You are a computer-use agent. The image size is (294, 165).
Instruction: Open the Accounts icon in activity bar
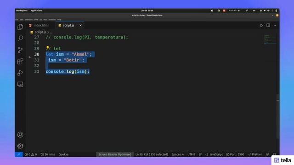(x=20, y=135)
